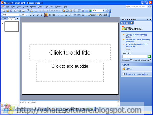This screenshot has height=115, width=153.
Task: Open the Undo history dropdown arrow
Action: (54, 11)
